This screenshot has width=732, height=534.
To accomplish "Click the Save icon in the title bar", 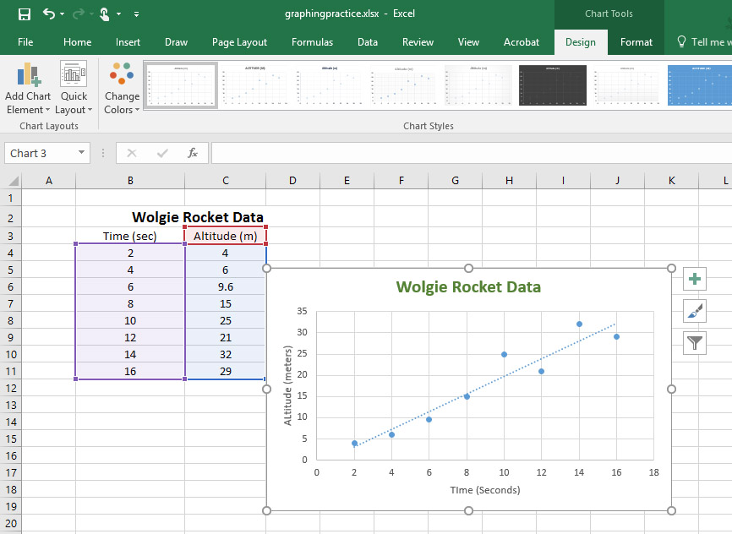I will 24,14.
